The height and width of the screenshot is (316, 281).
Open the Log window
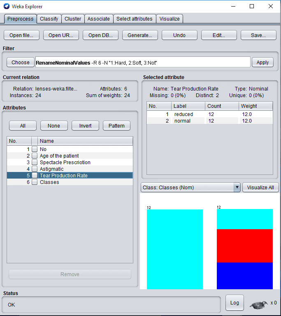tap(235, 303)
